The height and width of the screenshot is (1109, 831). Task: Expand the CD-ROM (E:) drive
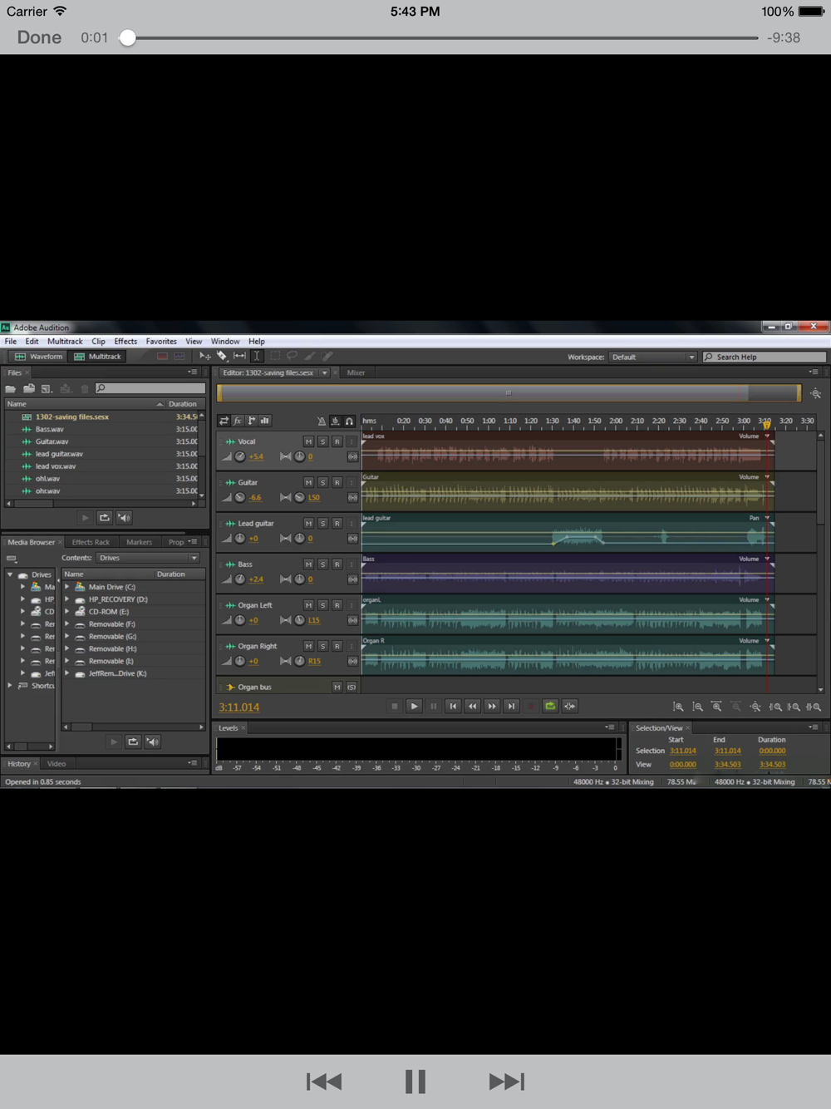pos(66,612)
